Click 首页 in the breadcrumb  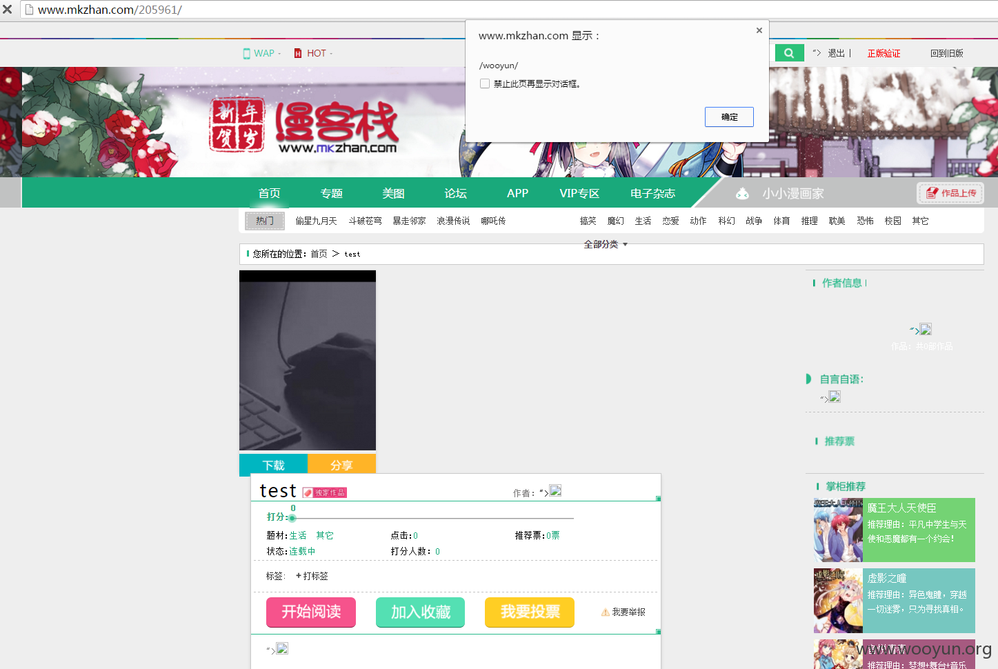pyautogui.click(x=319, y=254)
